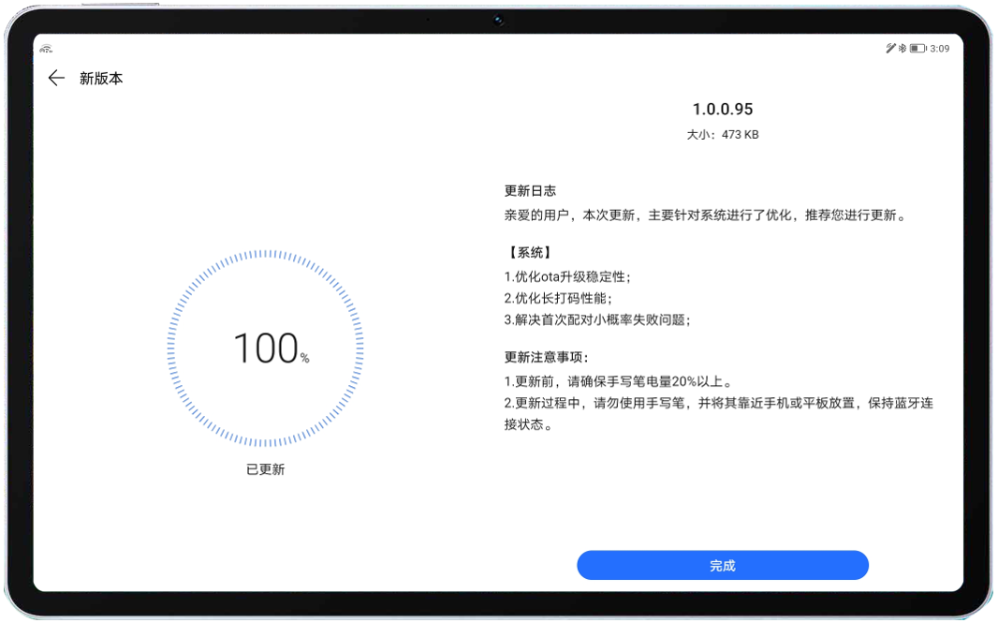Tap the 请确保手写笔电量20%以上 note

tap(618, 381)
